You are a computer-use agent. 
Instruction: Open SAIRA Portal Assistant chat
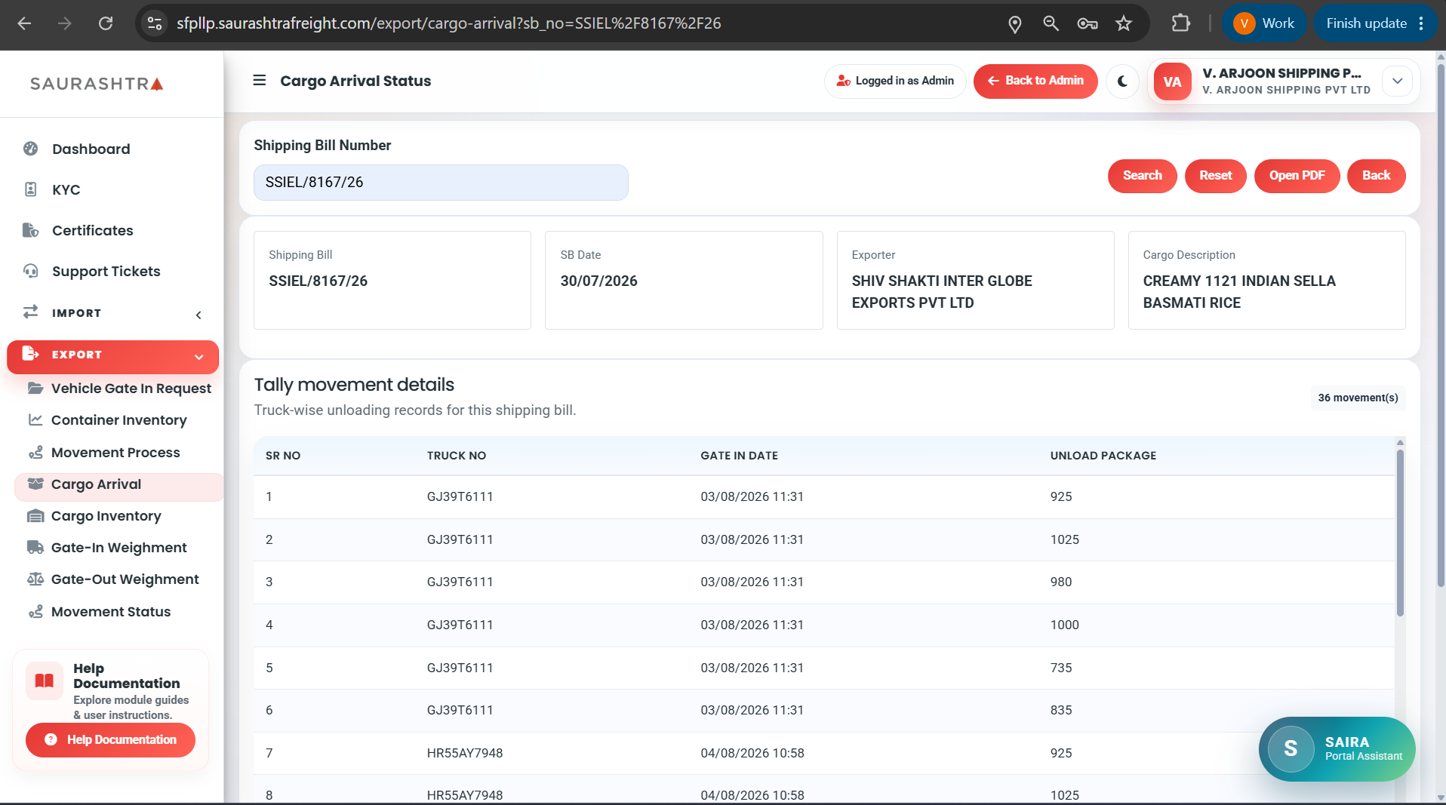point(1337,748)
